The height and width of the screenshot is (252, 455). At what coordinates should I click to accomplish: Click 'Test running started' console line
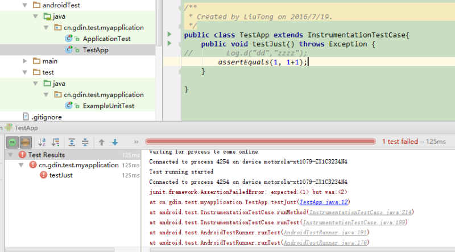click(181, 172)
